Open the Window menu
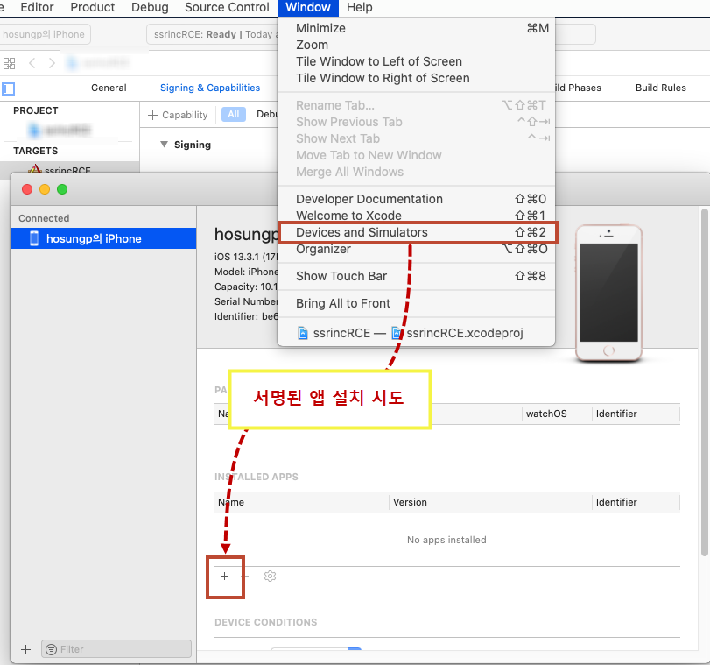Viewport: 710px width, 665px height. coord(308,8)
